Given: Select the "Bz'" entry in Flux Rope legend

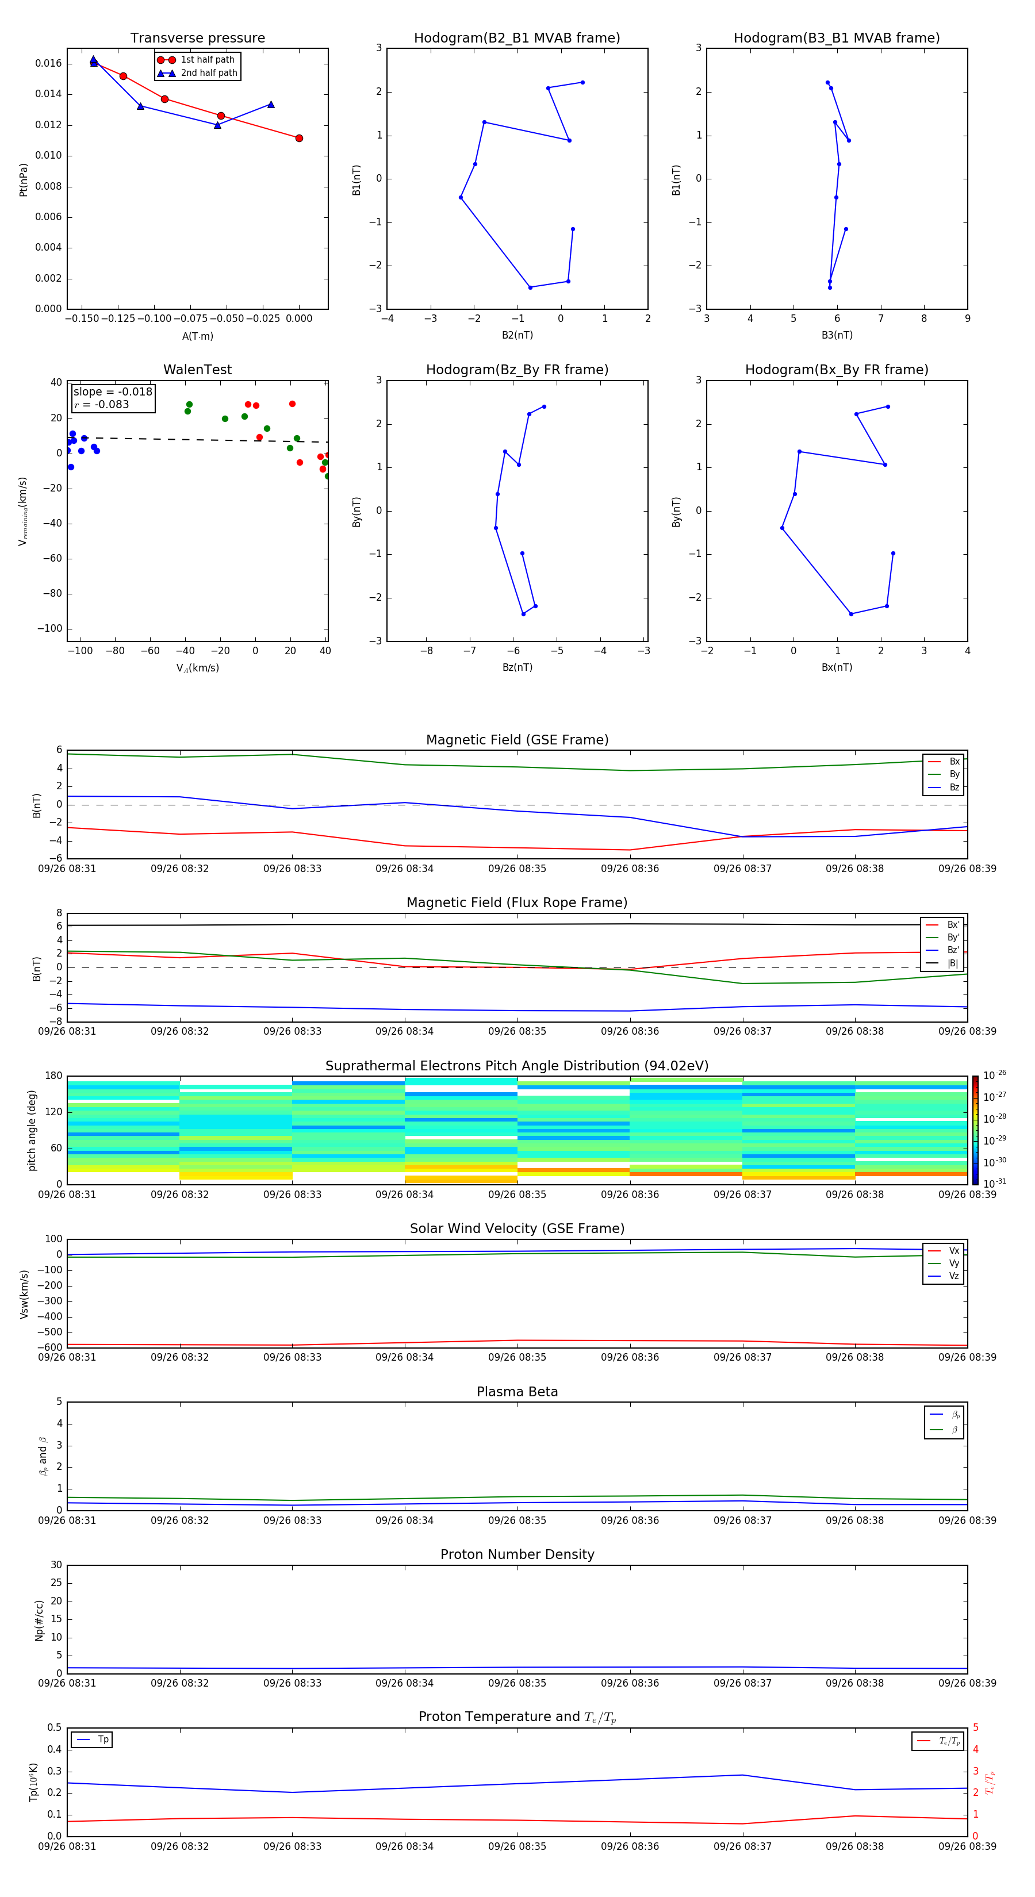Looking at the screenshot, I should 942,950.
